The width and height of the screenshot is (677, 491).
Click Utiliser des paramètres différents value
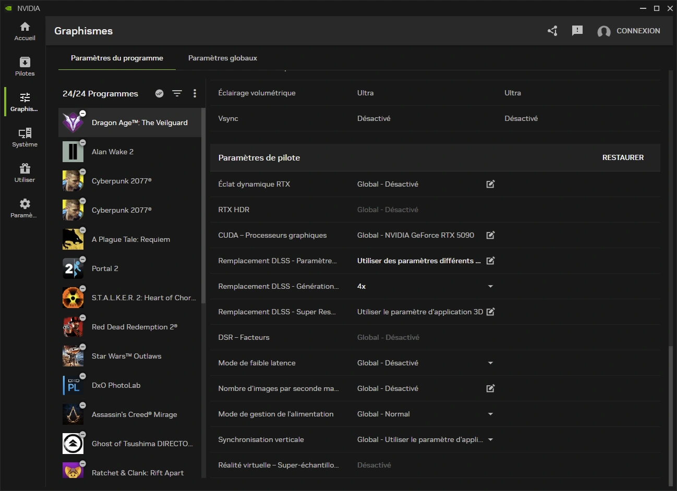point(419,261)
